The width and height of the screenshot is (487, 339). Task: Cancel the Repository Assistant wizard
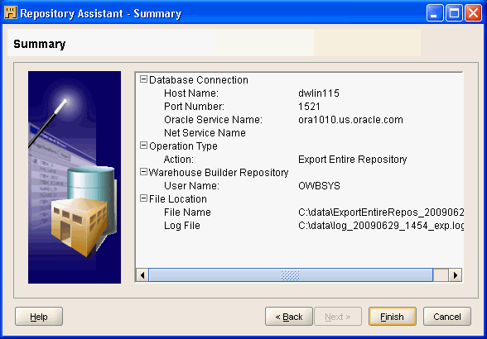click(x=447, y=317)
